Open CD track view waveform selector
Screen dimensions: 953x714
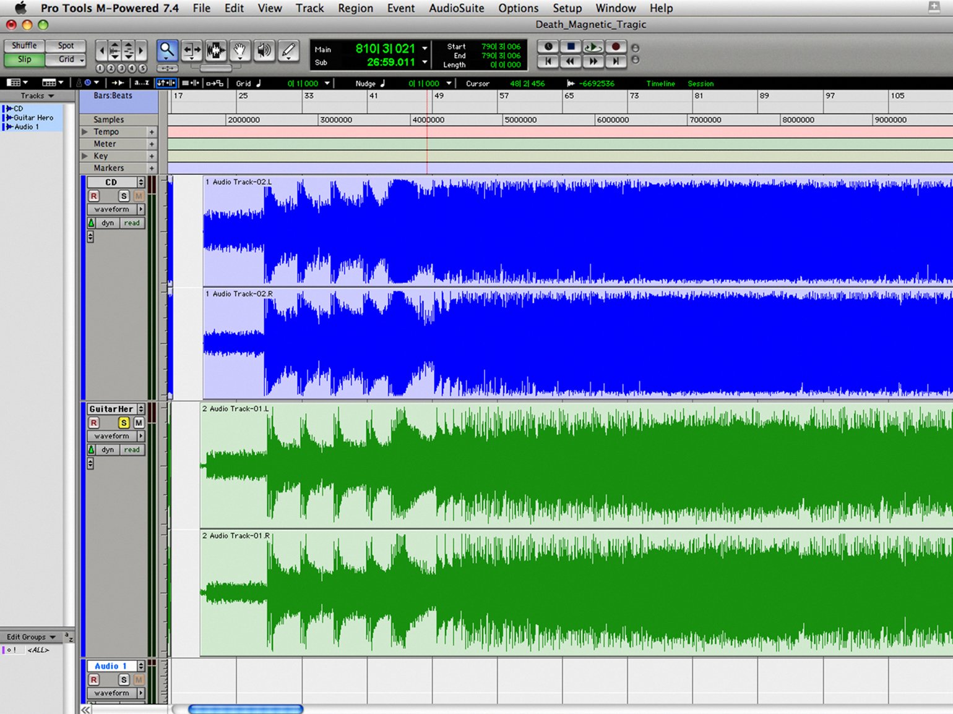tap(116, 210)
